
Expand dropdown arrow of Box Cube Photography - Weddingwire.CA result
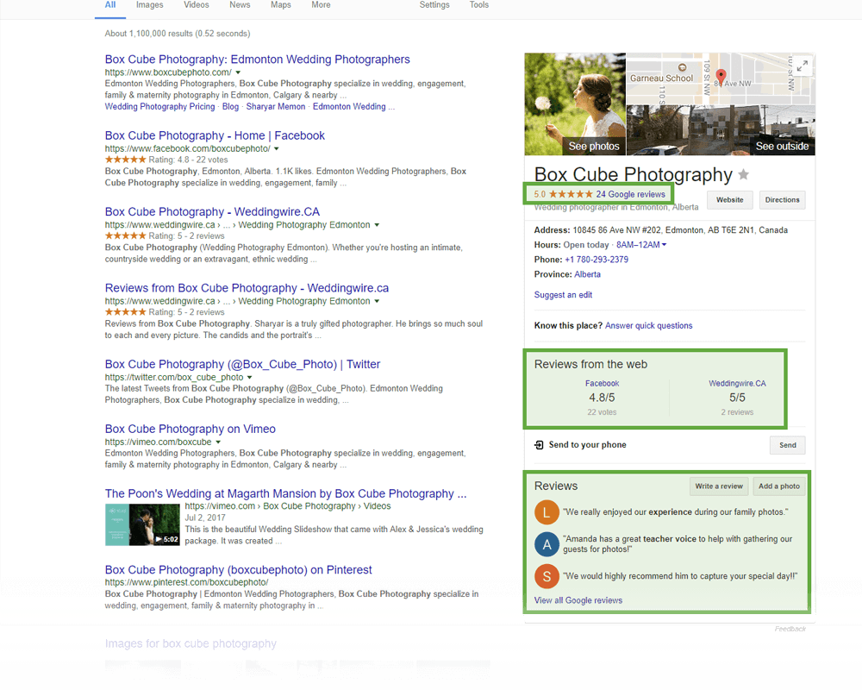coord(377,225)
